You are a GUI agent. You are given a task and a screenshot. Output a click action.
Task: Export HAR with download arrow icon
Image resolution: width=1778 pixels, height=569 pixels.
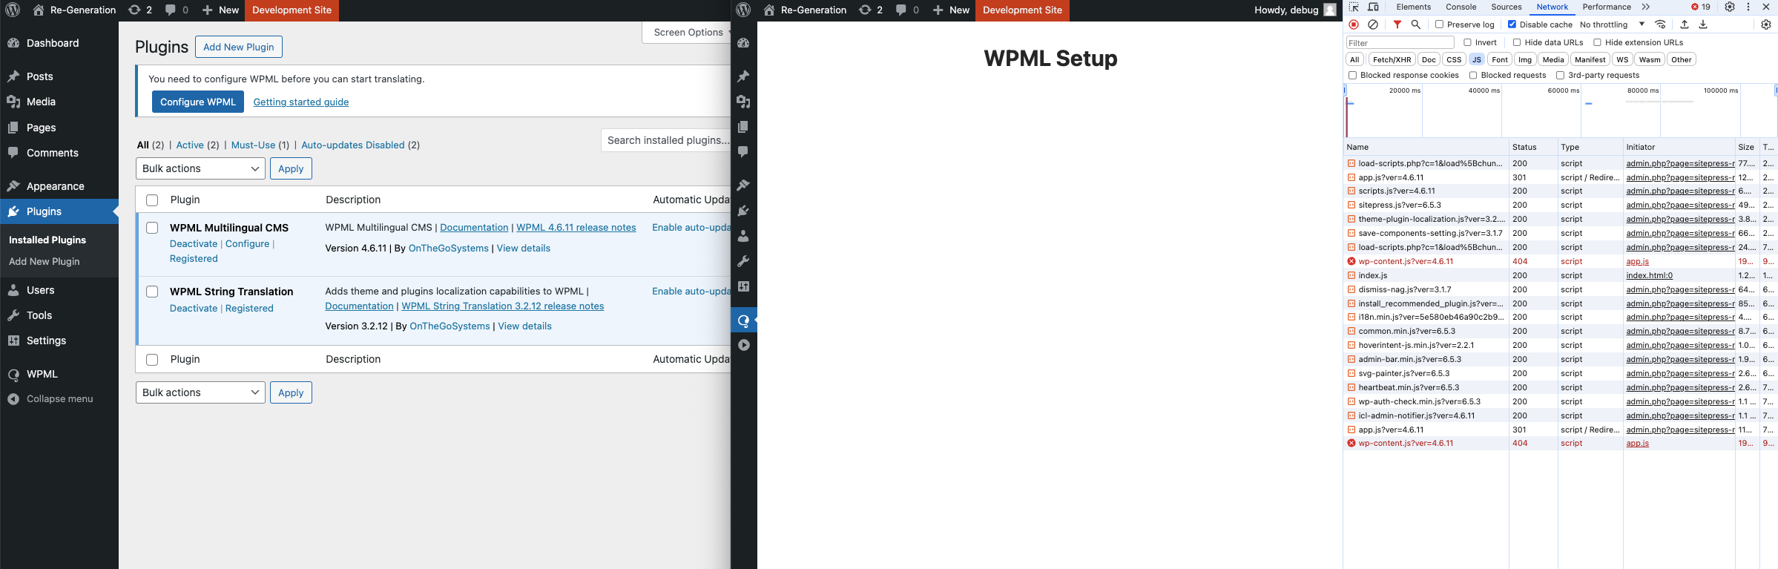pyautogui.click(x=1703, y=24)
